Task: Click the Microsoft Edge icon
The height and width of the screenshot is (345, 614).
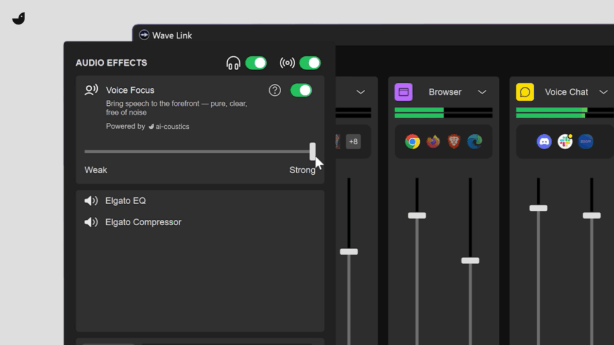Action: coord(475,141)
